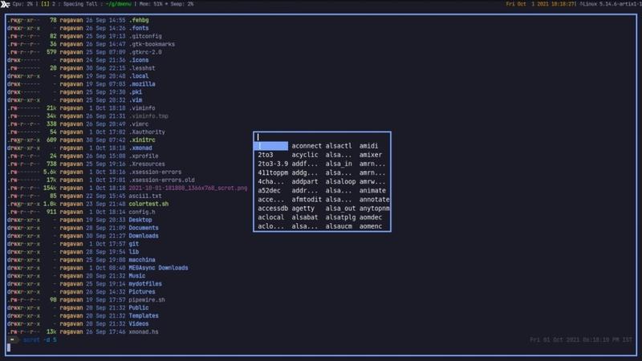Pick afmtodit in the dmenu list
The height and width of the screenshot is (361, 642).
[x=307, y=200]
